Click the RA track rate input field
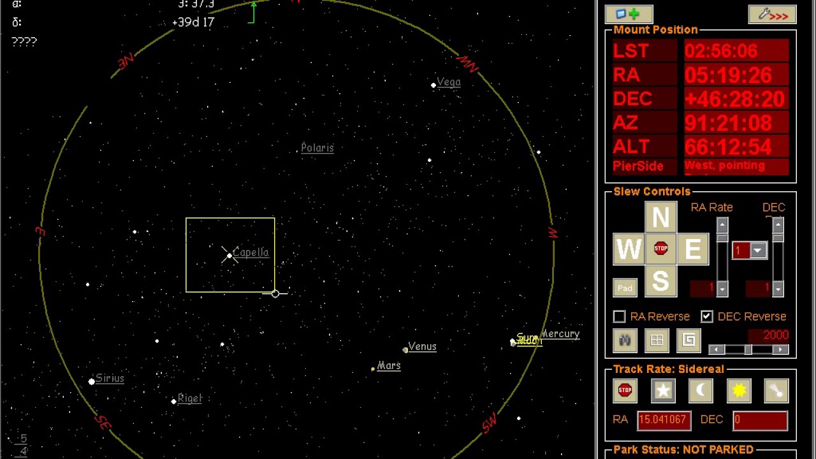 [x=663, y=419]
